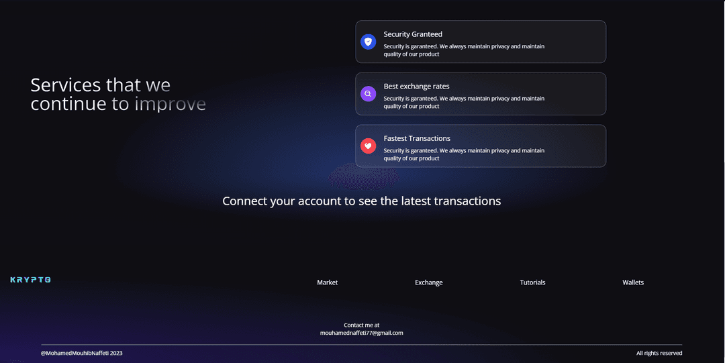Click the description text under Fastest Transactions
Image resolution: width=725 pixels, height=363 pixels.
[x=464, y=154]
